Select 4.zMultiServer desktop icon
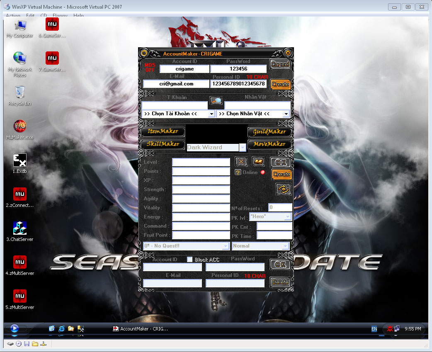The height and width of the screenshot is (352, 432). (19, 265)
